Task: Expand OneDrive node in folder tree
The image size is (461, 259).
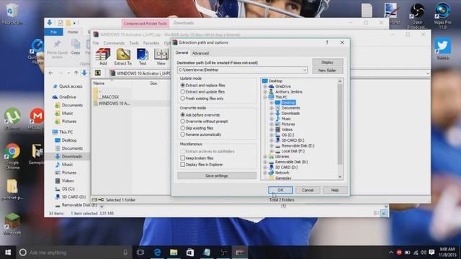Action: (x=265, y=86)
